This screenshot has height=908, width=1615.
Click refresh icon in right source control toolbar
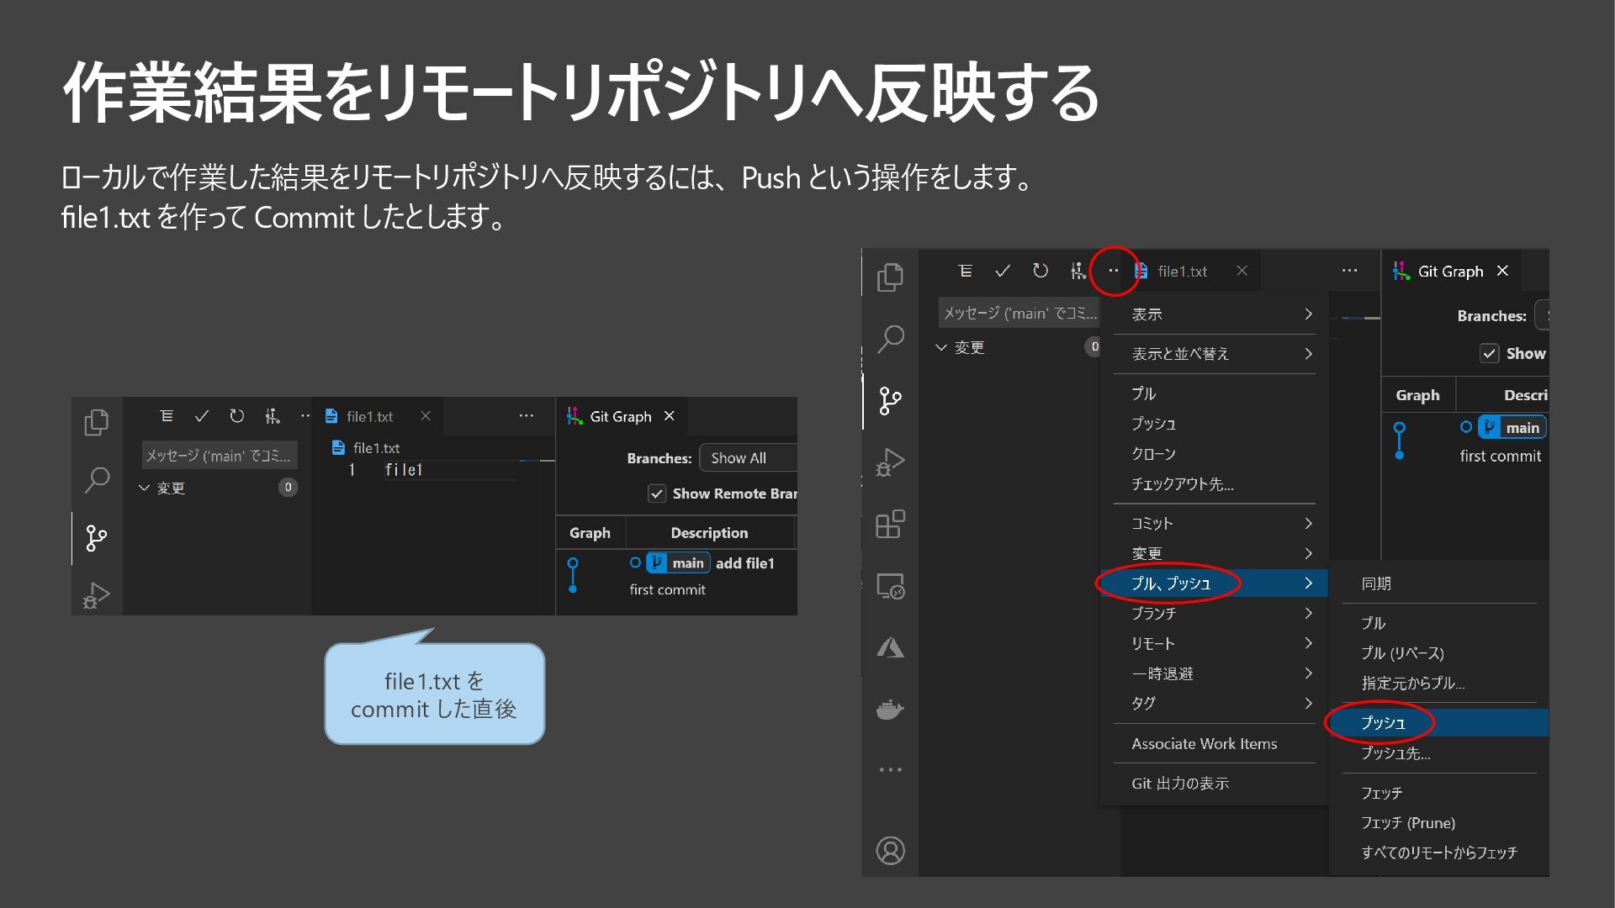[1040, 271]
